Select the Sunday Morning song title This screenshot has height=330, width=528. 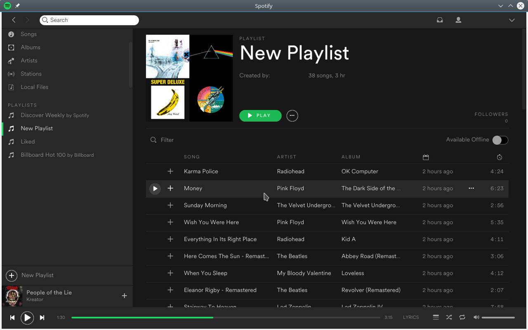(x=205, y=205)
